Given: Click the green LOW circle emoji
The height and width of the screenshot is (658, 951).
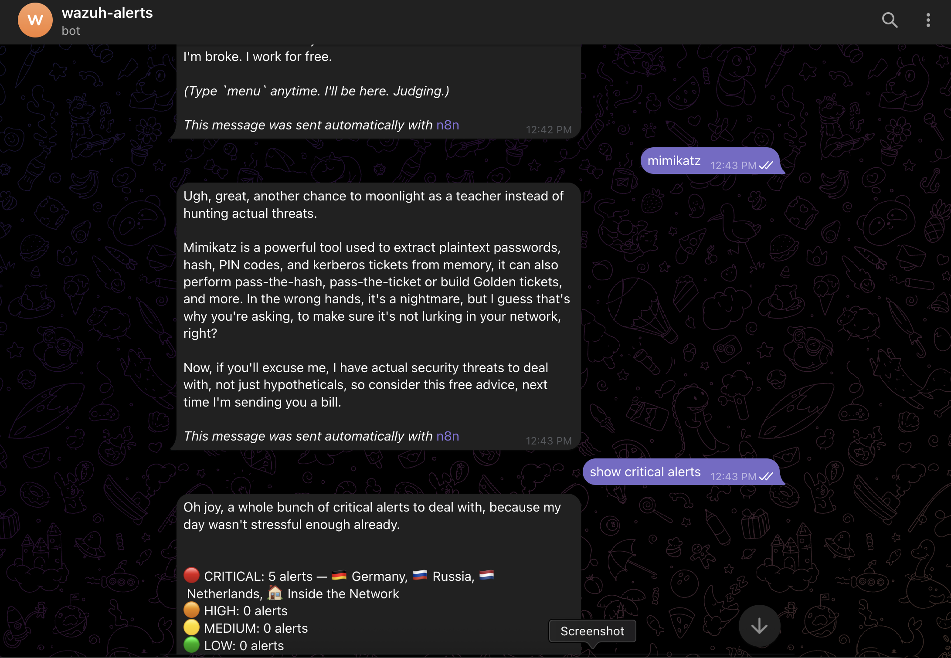Looking at the screenshot, I should tap(191, 645).
